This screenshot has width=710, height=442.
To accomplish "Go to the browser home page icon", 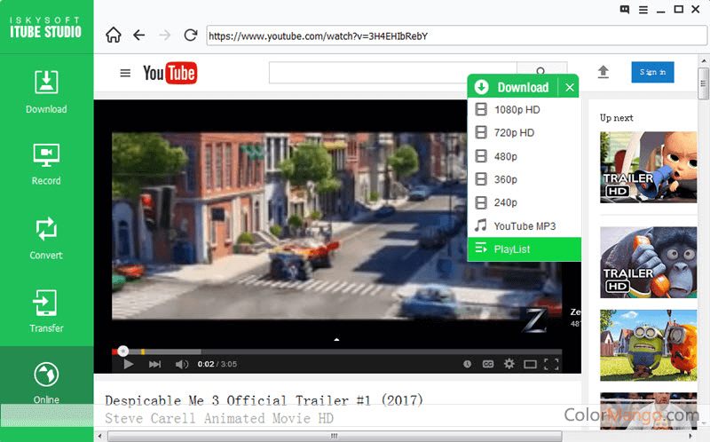I will coord(113,36).
